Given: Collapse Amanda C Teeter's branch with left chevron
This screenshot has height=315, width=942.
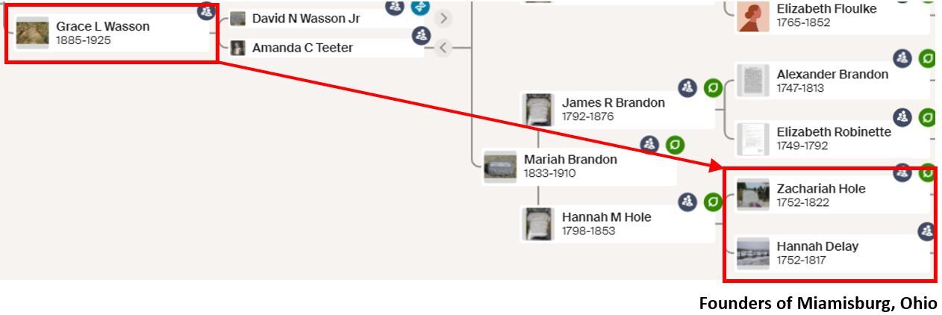Looking at the screenshot, I should pos(443,48).
